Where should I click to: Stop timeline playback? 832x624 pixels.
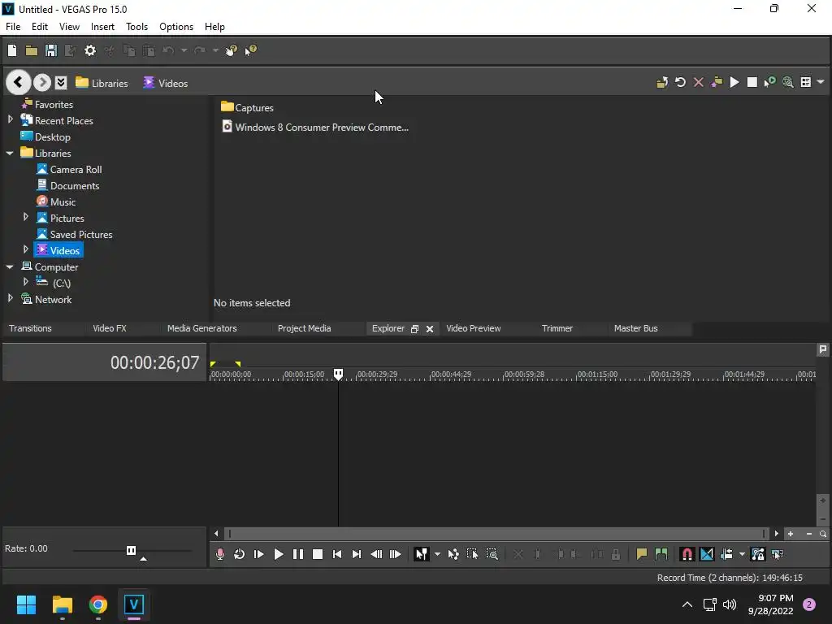coord(318,554)
